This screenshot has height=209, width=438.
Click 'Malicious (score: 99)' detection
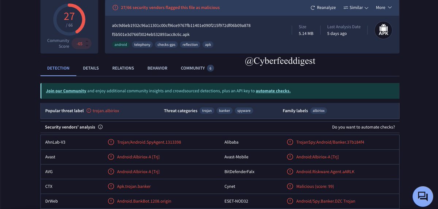coord(315,186)
